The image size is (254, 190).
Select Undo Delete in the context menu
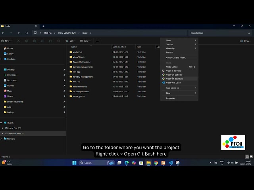(x=179, y=67)
